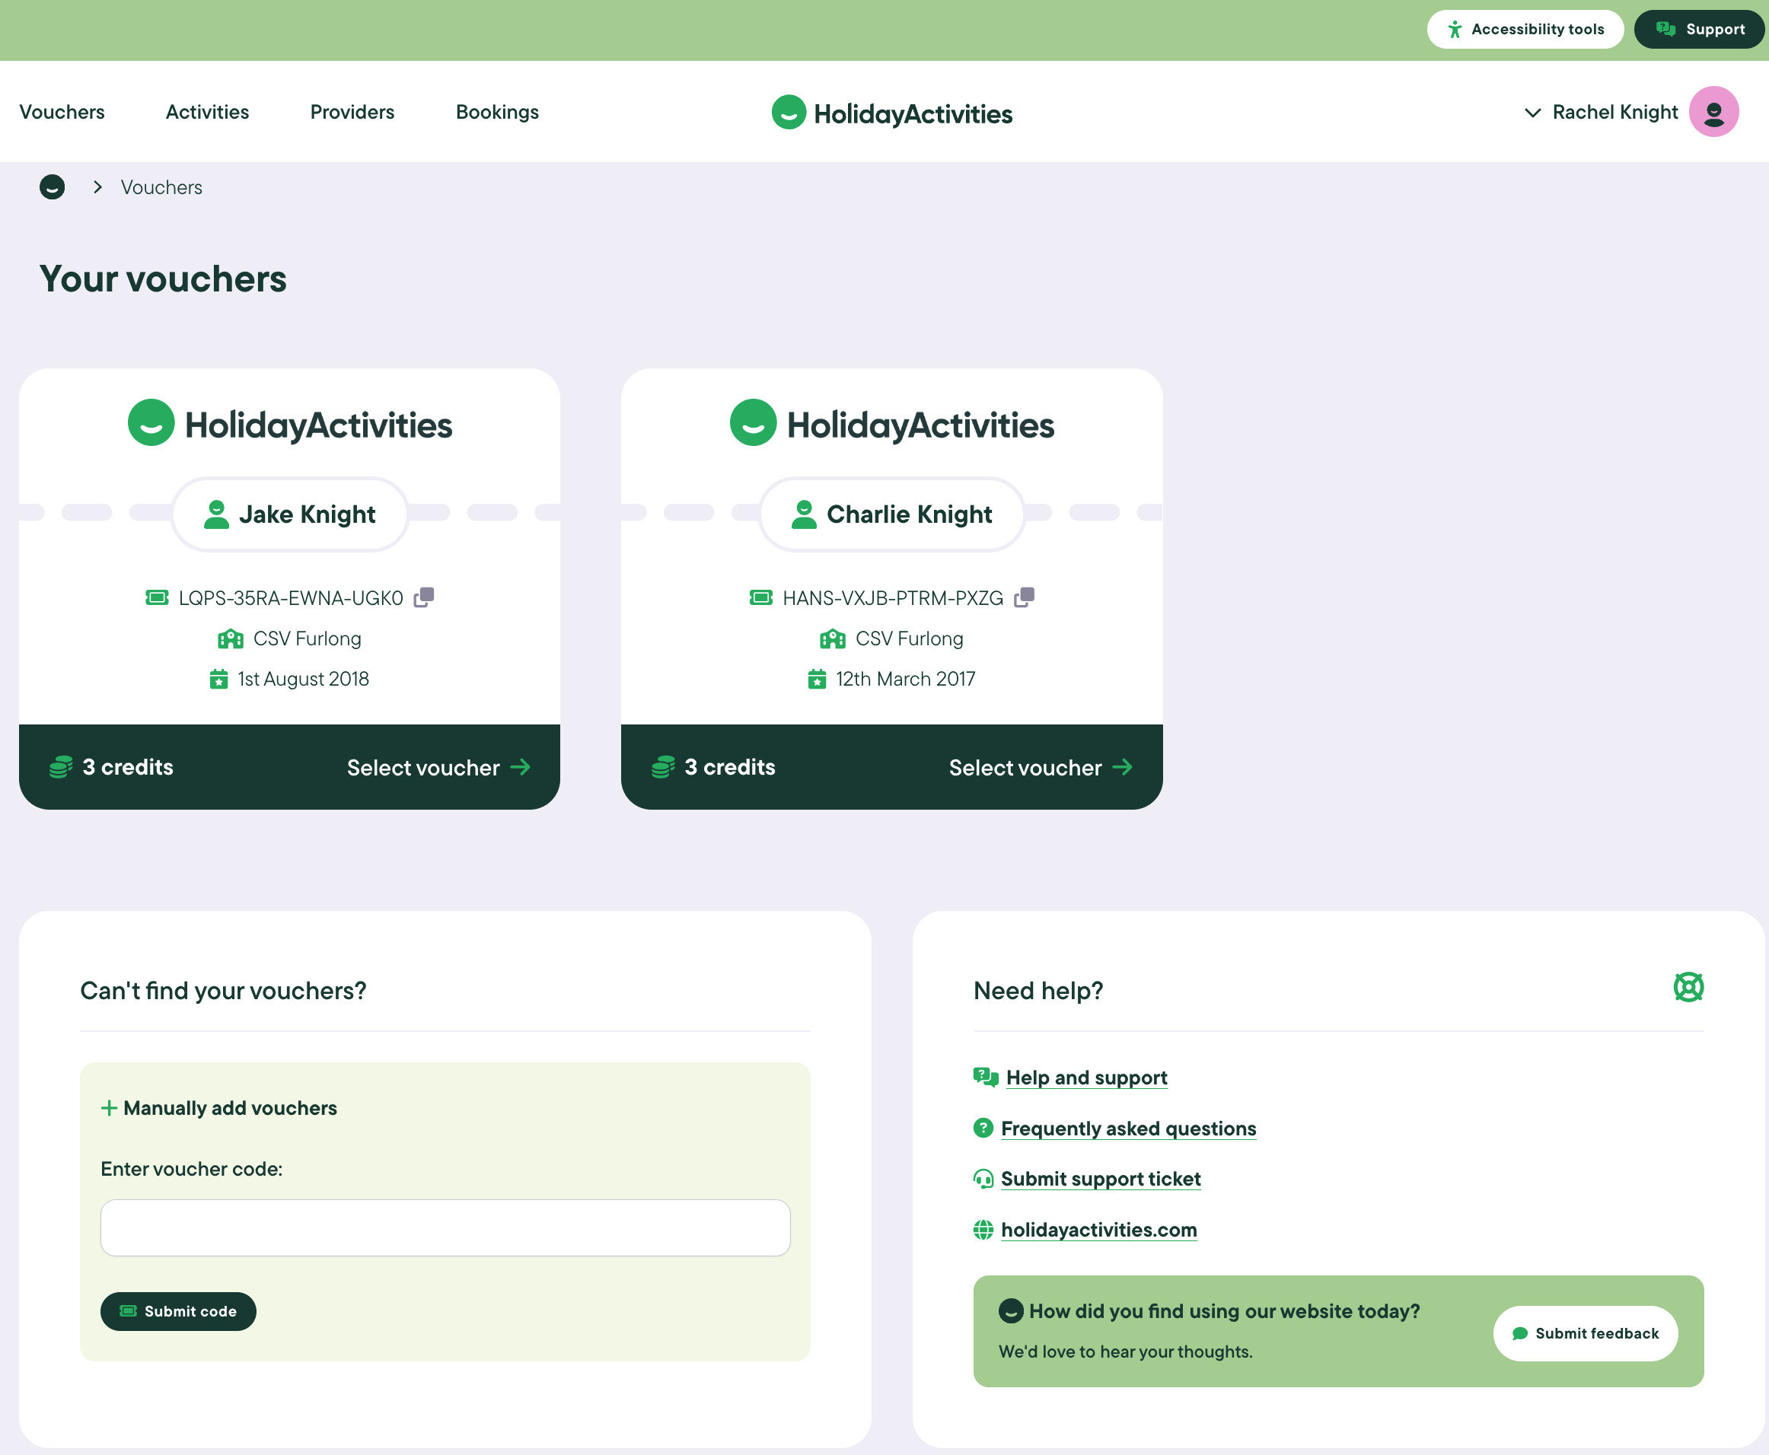This screenshot has width=1769, height=1455.
Task: Click the HolidayActivities header logo
Action: tap(892, 113)
